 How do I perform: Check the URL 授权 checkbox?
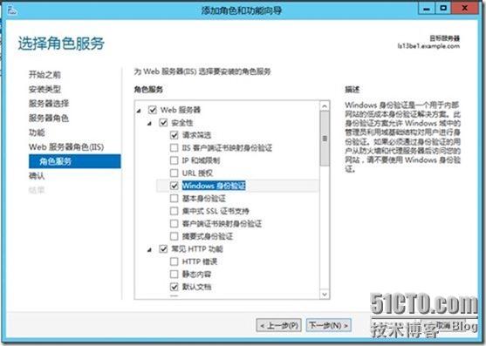click(x=175, y=173)
